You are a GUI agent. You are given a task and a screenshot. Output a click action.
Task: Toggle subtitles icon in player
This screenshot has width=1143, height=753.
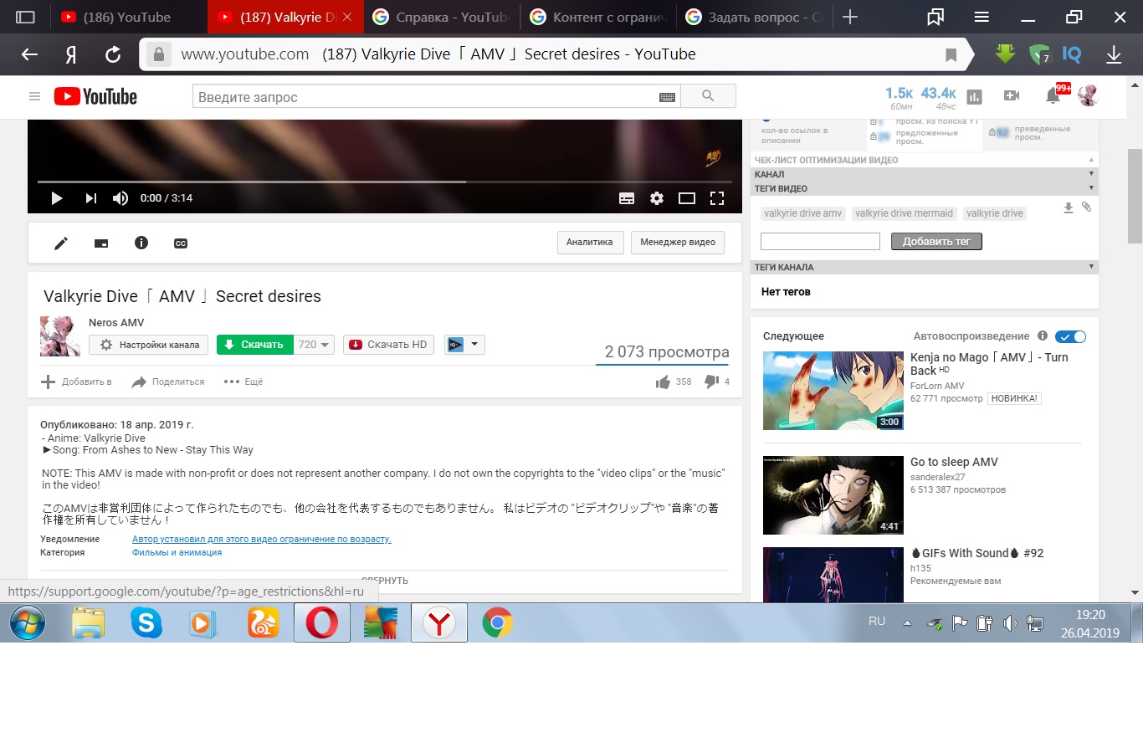coord(627,198)
